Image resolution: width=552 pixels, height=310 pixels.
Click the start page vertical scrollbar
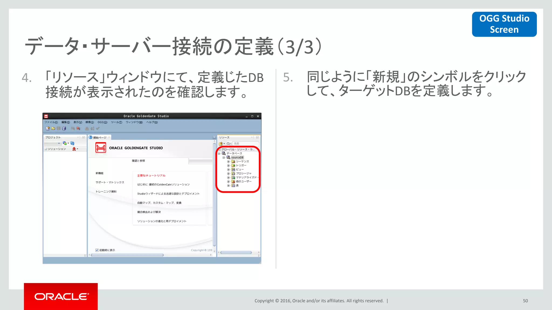point(215,195)
